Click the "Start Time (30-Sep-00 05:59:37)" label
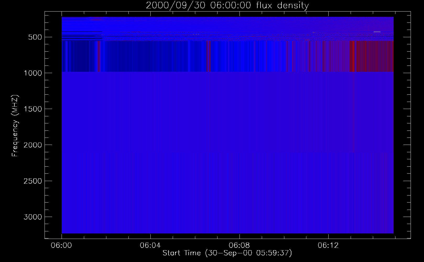This screenshot has height=262, width=424. tap(227, 253)
